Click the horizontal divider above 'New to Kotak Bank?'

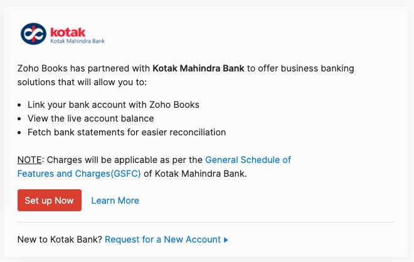click(206, 222)
